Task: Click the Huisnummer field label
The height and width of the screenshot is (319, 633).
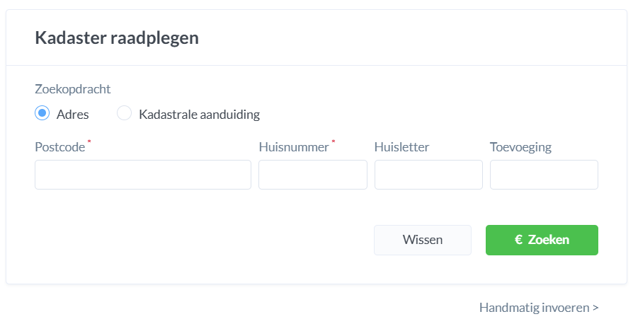Action: (294, 147)
